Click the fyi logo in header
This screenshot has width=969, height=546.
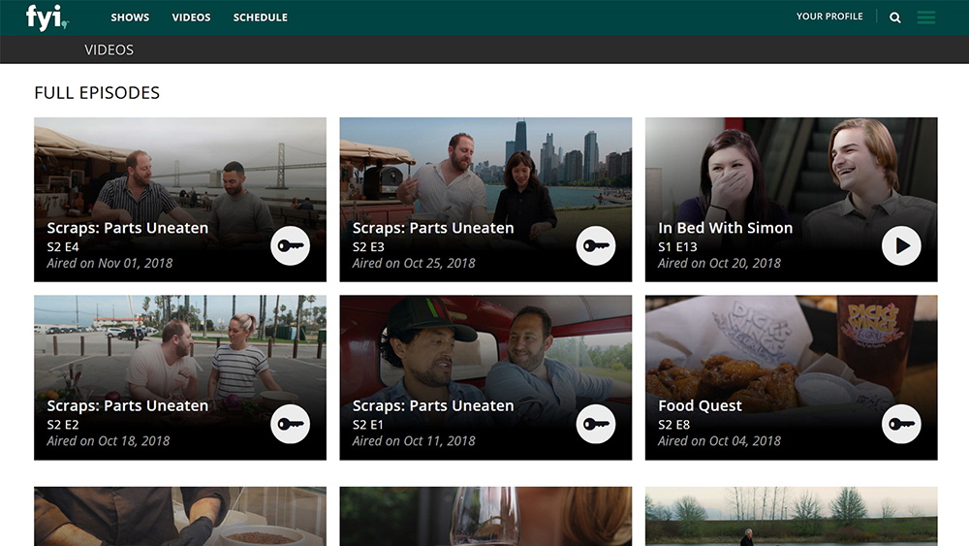click(x=46, y=17)
